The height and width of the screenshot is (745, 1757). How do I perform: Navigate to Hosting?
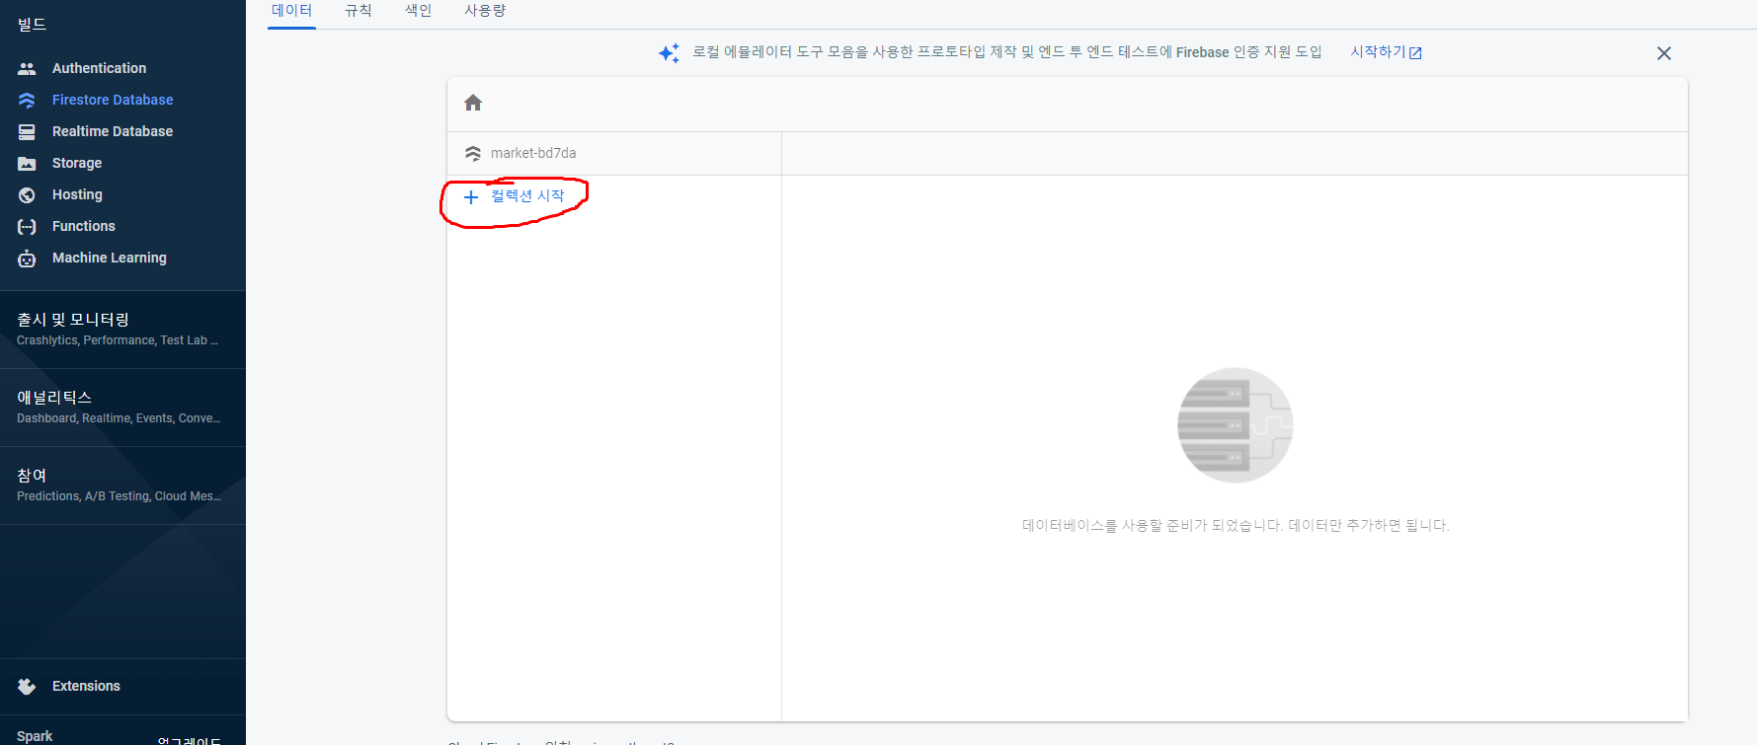pos(77,194)
